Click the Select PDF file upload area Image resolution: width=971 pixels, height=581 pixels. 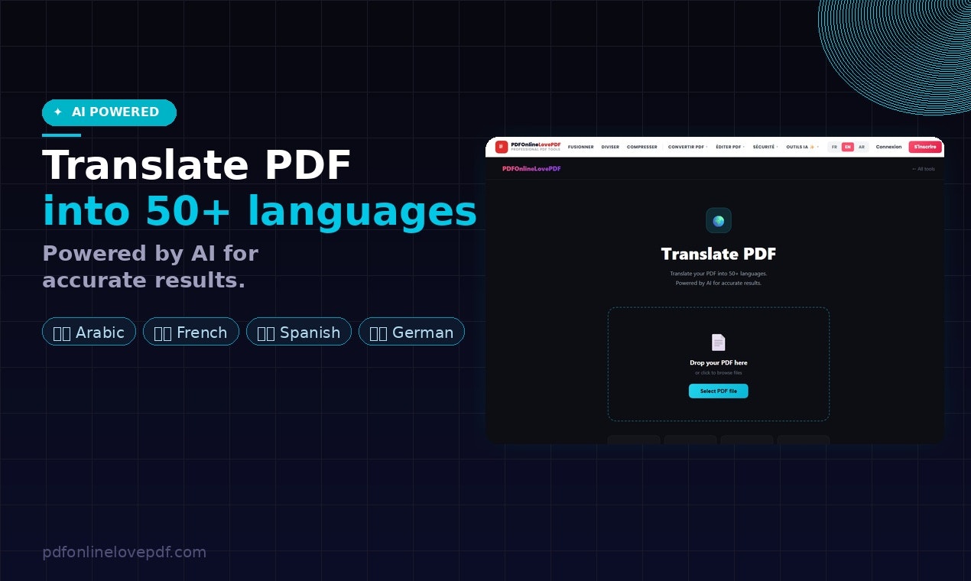(719, 391)
